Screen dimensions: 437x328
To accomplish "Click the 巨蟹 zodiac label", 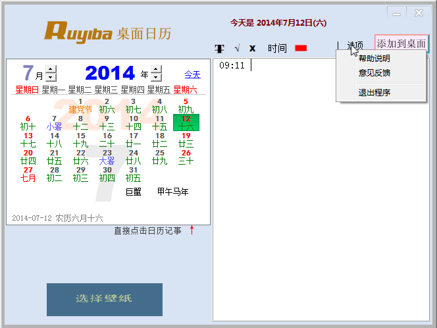I will [x=133, y=192].
